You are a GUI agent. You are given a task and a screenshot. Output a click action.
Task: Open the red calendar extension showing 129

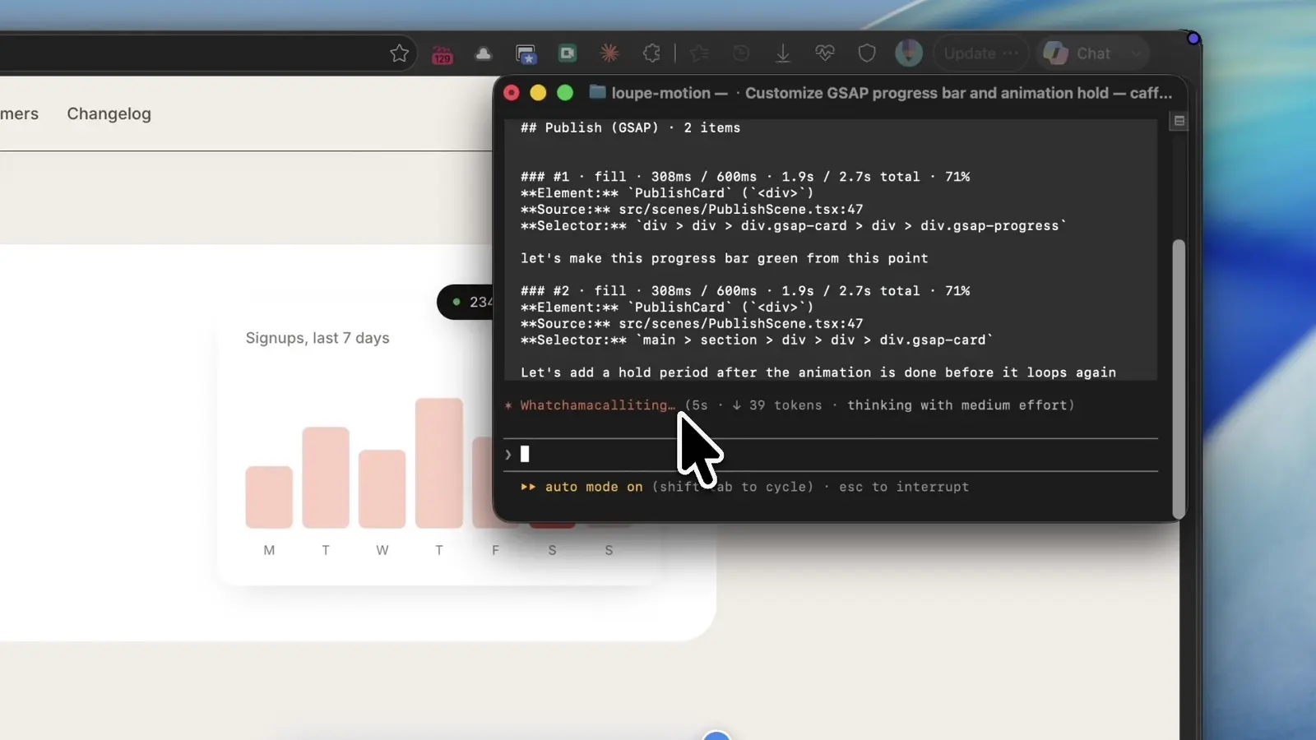coord(443,54)
